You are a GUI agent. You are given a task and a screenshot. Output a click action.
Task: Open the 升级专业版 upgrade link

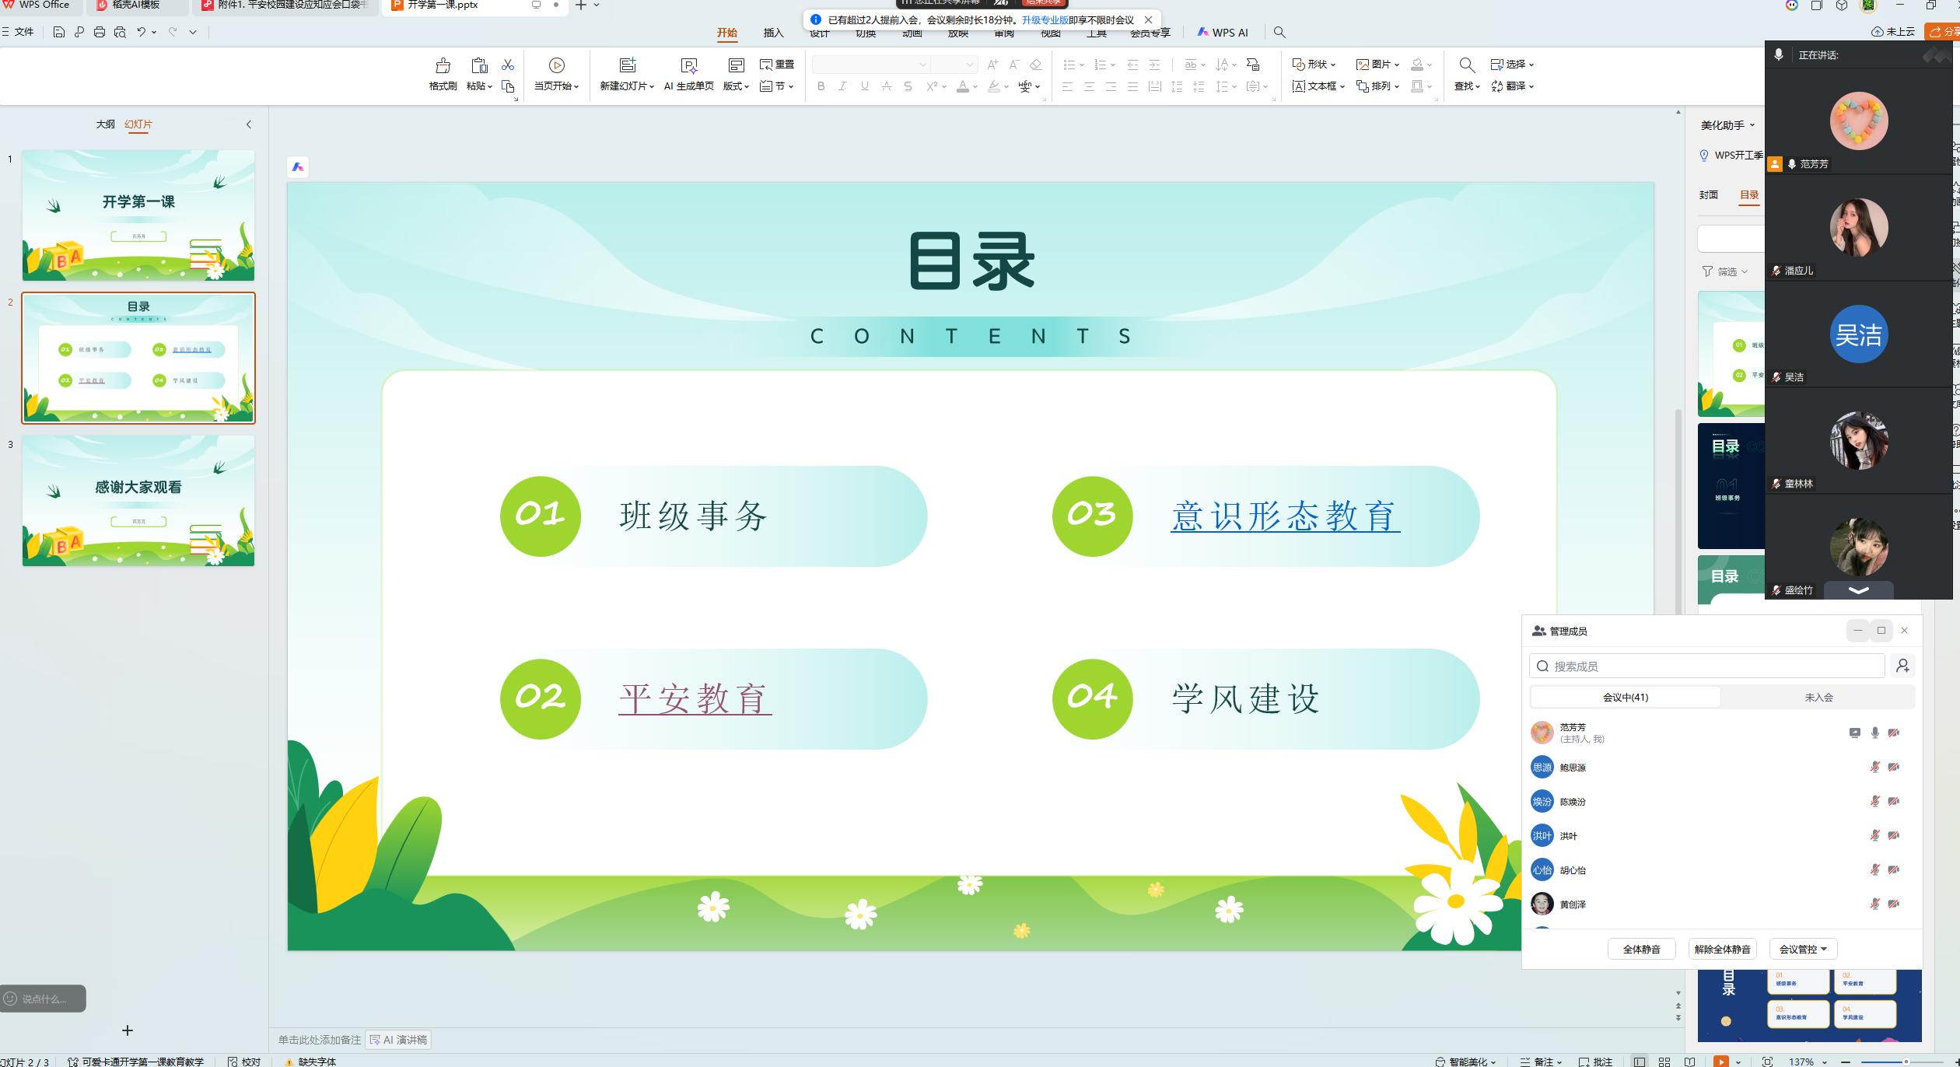click(x=1046, y=19)
